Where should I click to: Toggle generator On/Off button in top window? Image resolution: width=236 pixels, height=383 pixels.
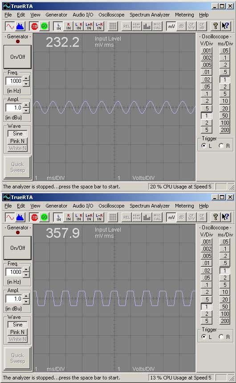point(17,57)
